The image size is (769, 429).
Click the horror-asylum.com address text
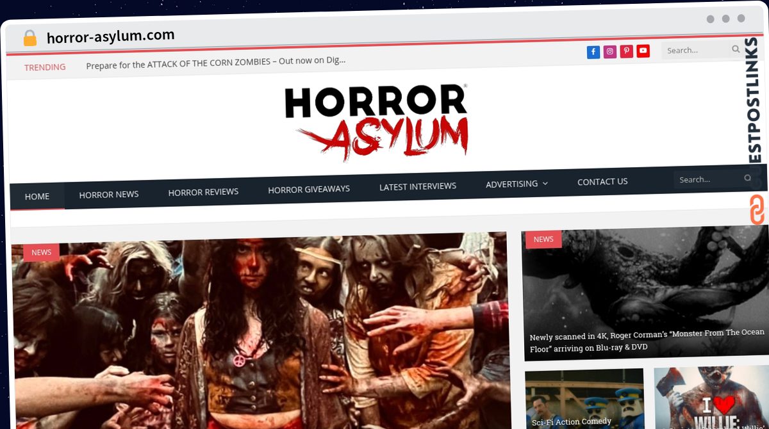(x=111, y=36)
